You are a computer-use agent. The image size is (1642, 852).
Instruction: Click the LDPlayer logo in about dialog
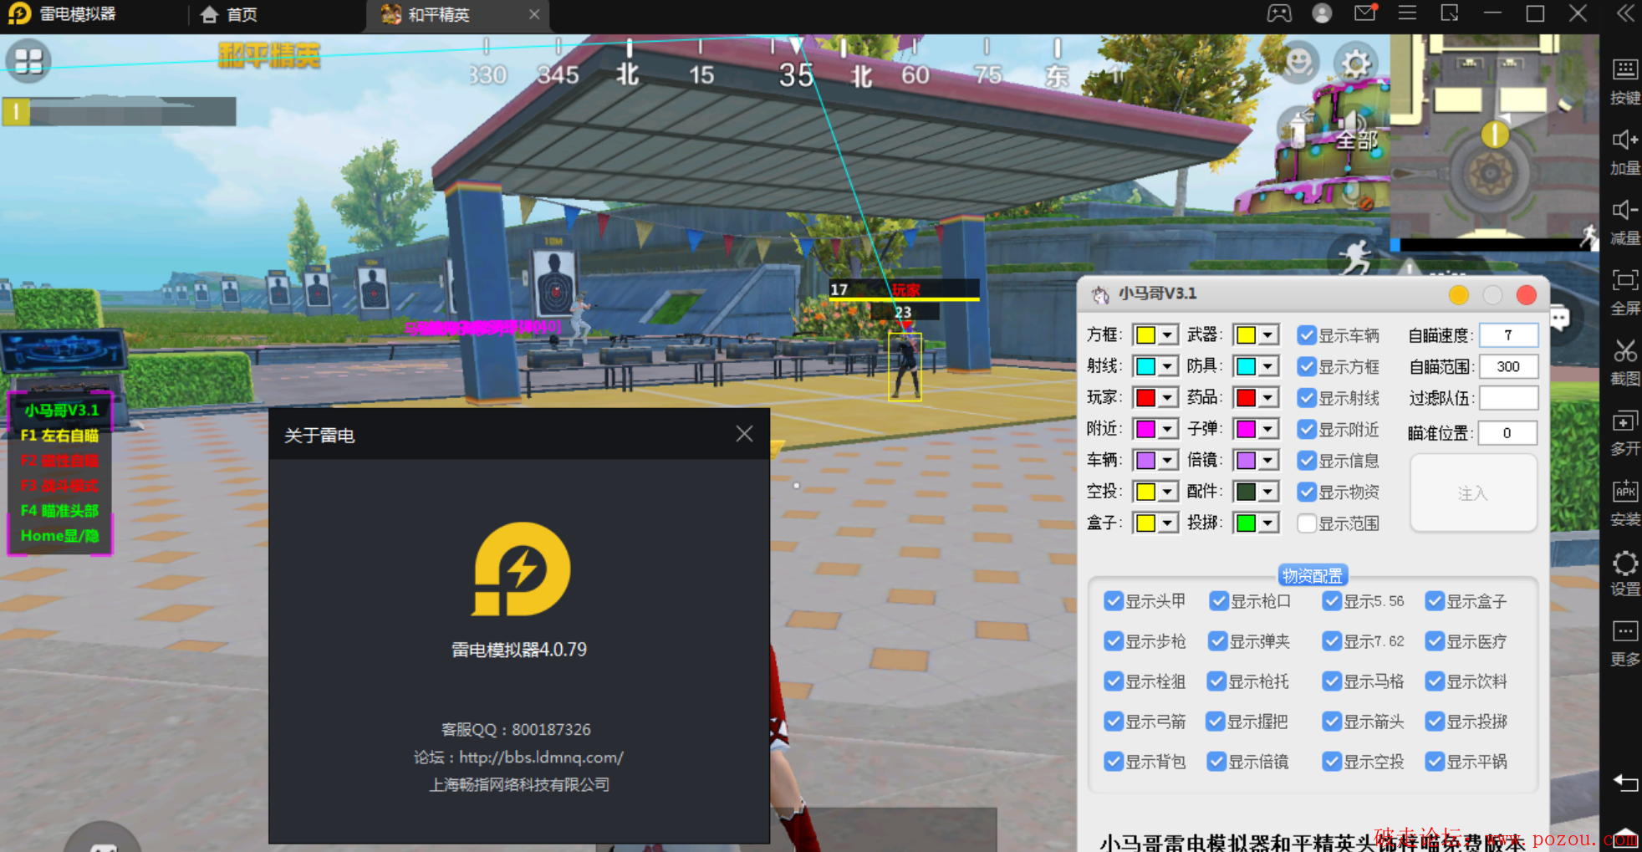[x=521, y=569]
